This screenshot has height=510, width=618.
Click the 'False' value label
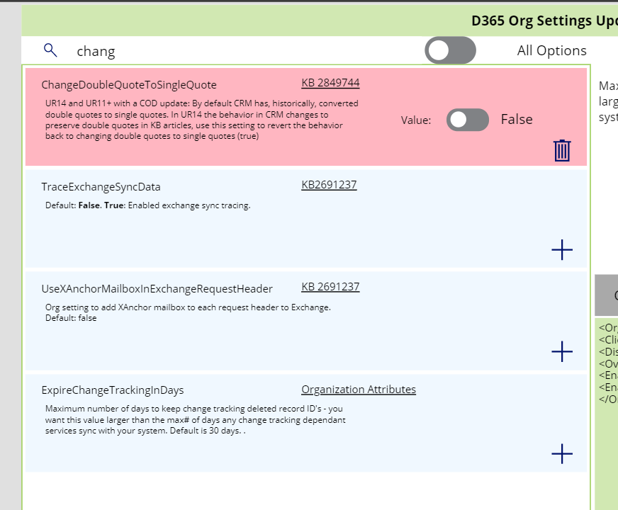pos(517,119)
